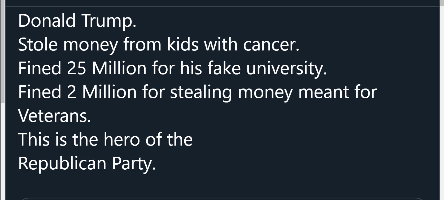This screenshot has width=444, height=200.
Task: Click the word 'Trump.' in first line
Action: [109, 21]
